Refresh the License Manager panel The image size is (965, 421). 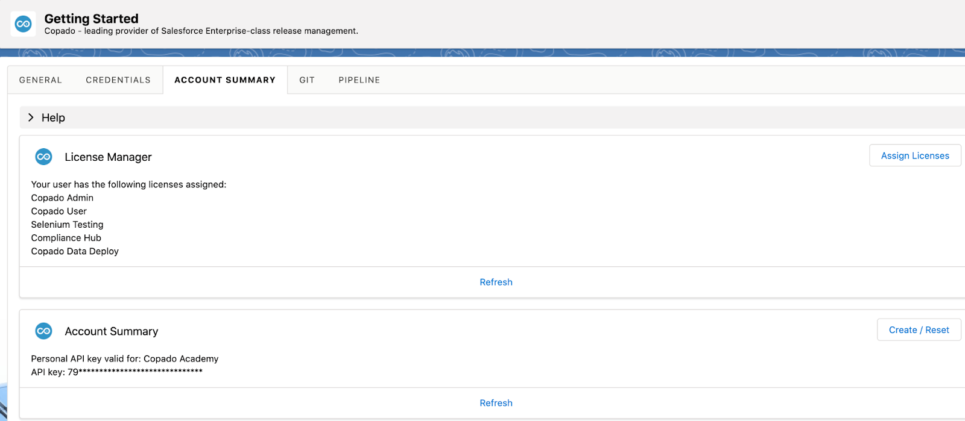click(x=496, y=282)
